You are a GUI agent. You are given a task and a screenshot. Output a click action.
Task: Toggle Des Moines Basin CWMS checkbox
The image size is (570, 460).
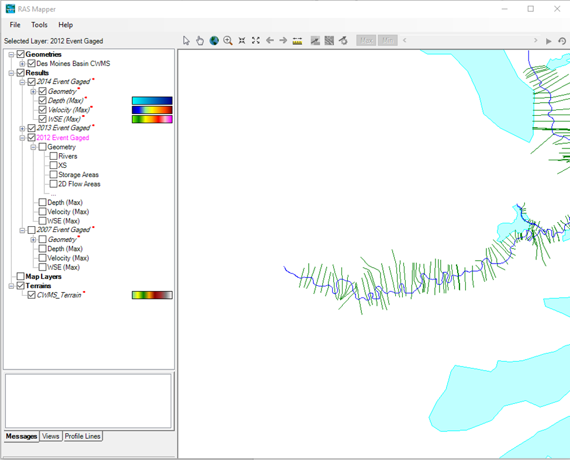[x=32, y=64]
